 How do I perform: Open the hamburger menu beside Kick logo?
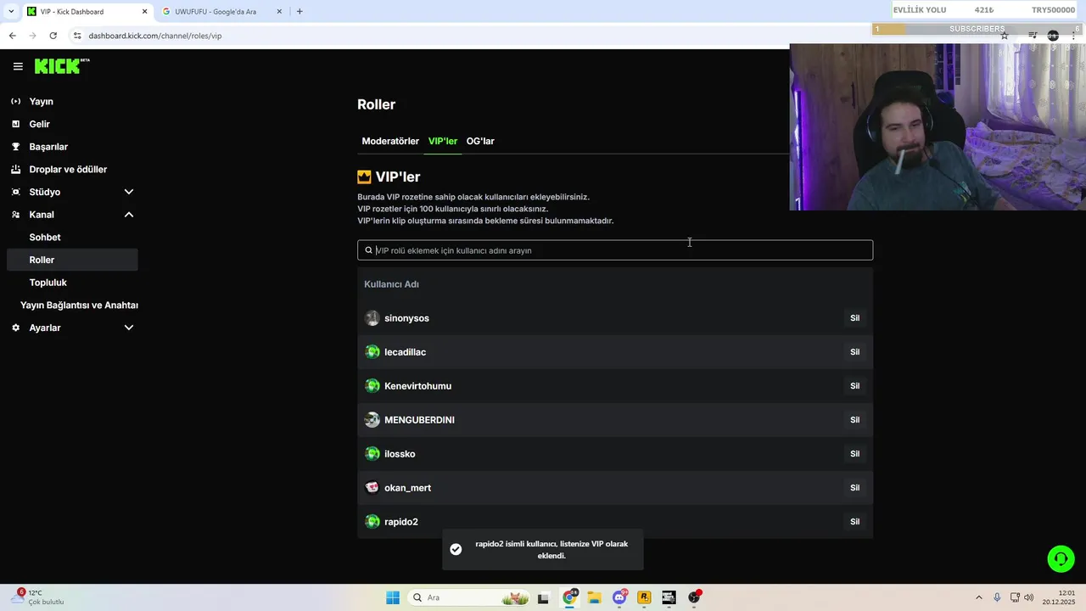[18, 66]
